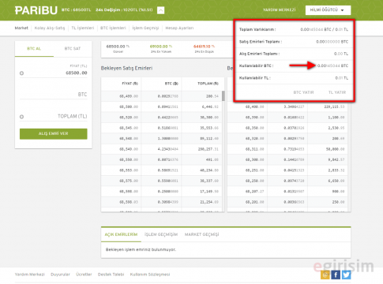Click the TL YATIR button
Viewport: 383px width, 284px height.
click(337, 92)
